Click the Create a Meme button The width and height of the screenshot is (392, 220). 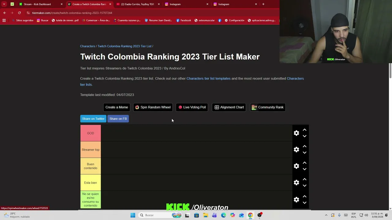point(117,107)
